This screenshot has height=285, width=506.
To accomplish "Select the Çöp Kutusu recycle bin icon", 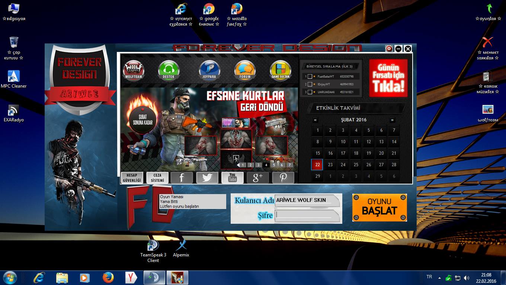I will tap(14, 48).
